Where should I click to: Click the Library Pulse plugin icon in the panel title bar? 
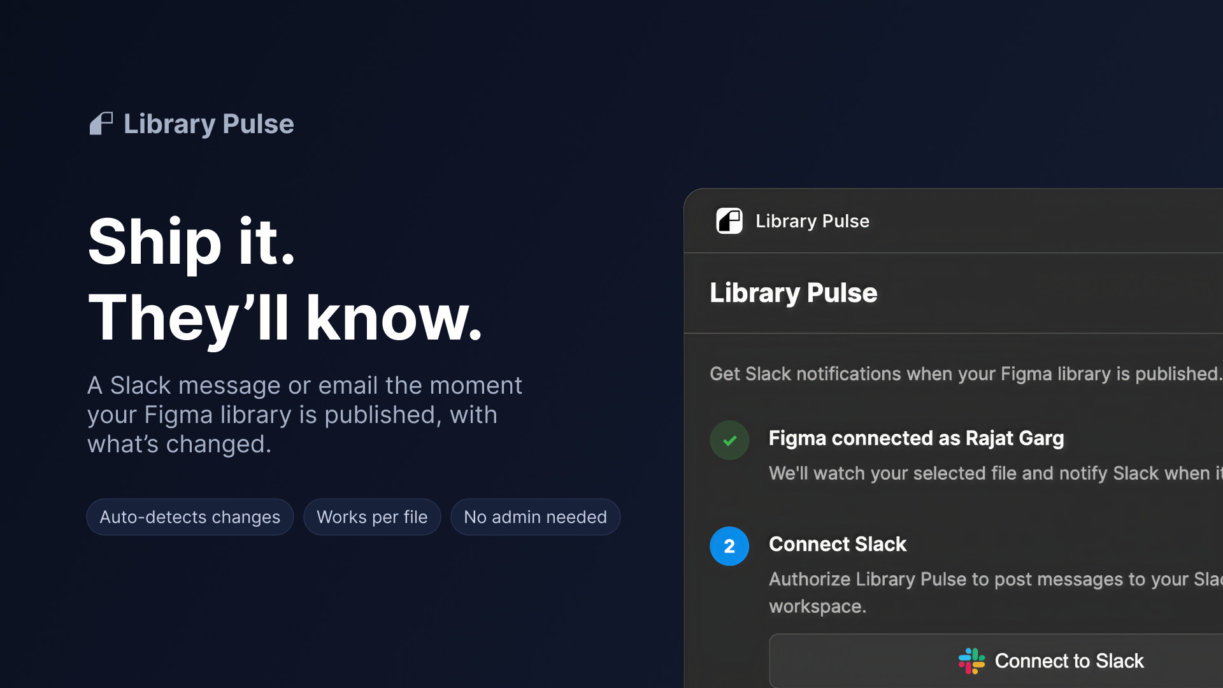pyautogui.click(x=729, y=221)
